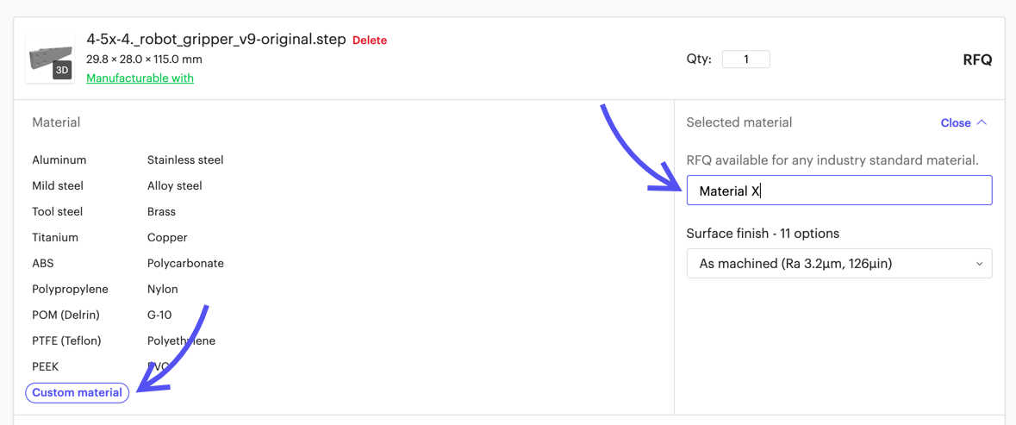The image size is (1016, 425).
Task: Pick Titanium from the material list
Action: click(55, 238)
